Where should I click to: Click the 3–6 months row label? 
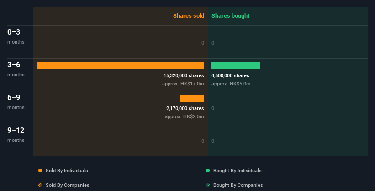[16, 69]
